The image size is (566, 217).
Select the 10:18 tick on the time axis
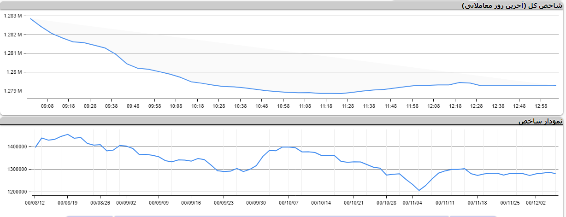197,106
